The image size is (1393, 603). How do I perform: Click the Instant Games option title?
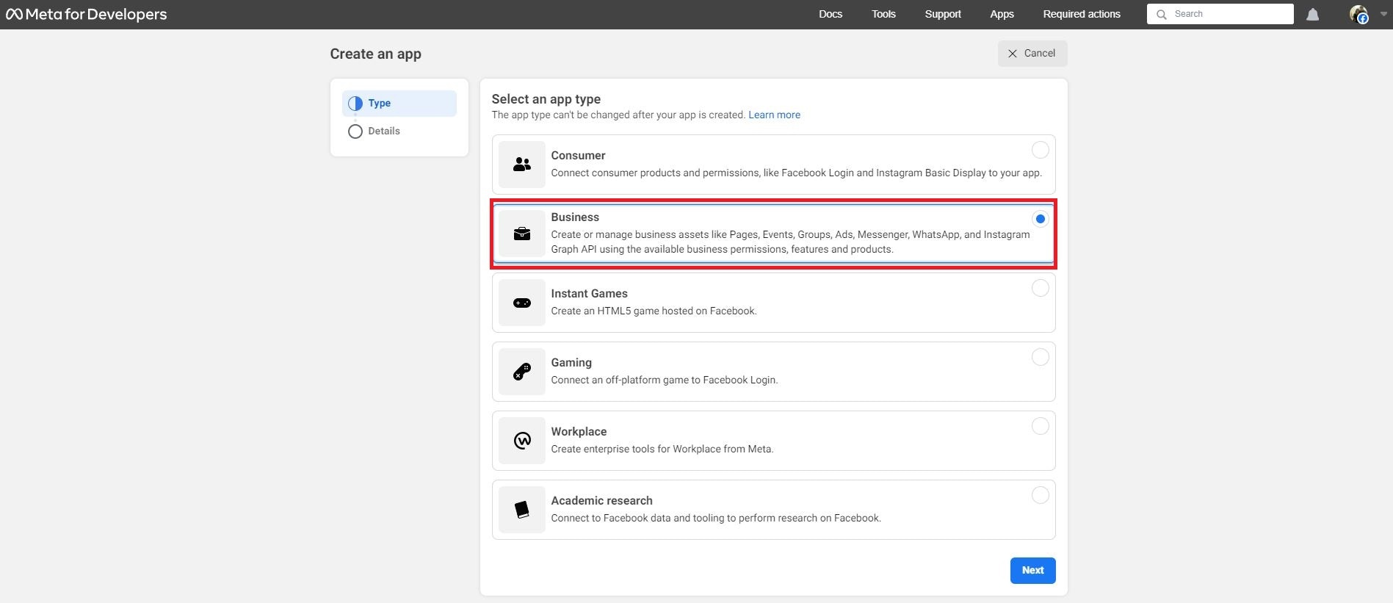click(589, 294)
